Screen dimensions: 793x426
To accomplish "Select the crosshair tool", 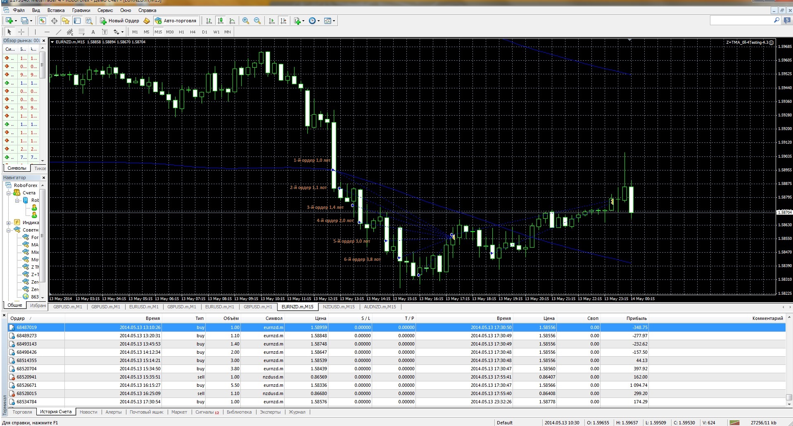I will pos(21,32).
